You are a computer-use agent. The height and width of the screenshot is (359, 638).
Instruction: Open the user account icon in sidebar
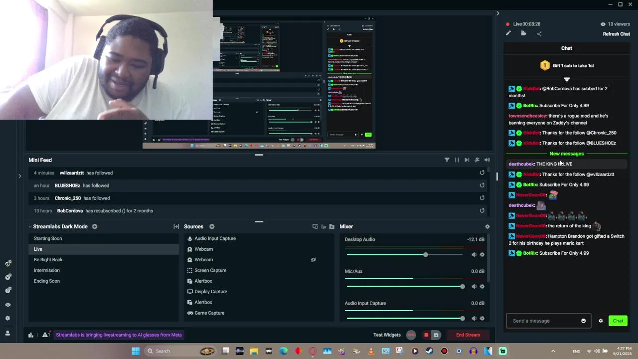click(x=7, y=333)
